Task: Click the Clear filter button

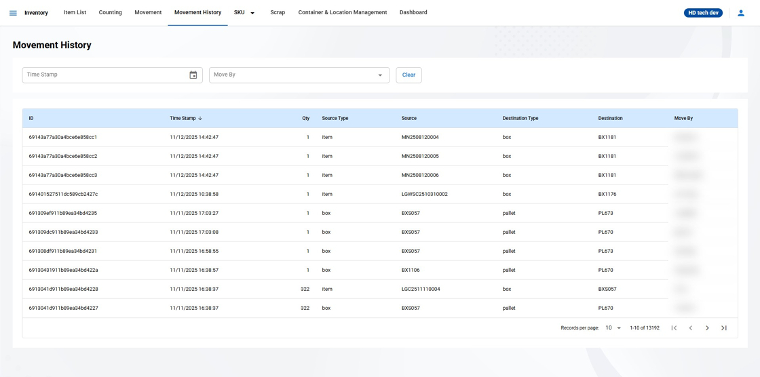Action: 408,75
